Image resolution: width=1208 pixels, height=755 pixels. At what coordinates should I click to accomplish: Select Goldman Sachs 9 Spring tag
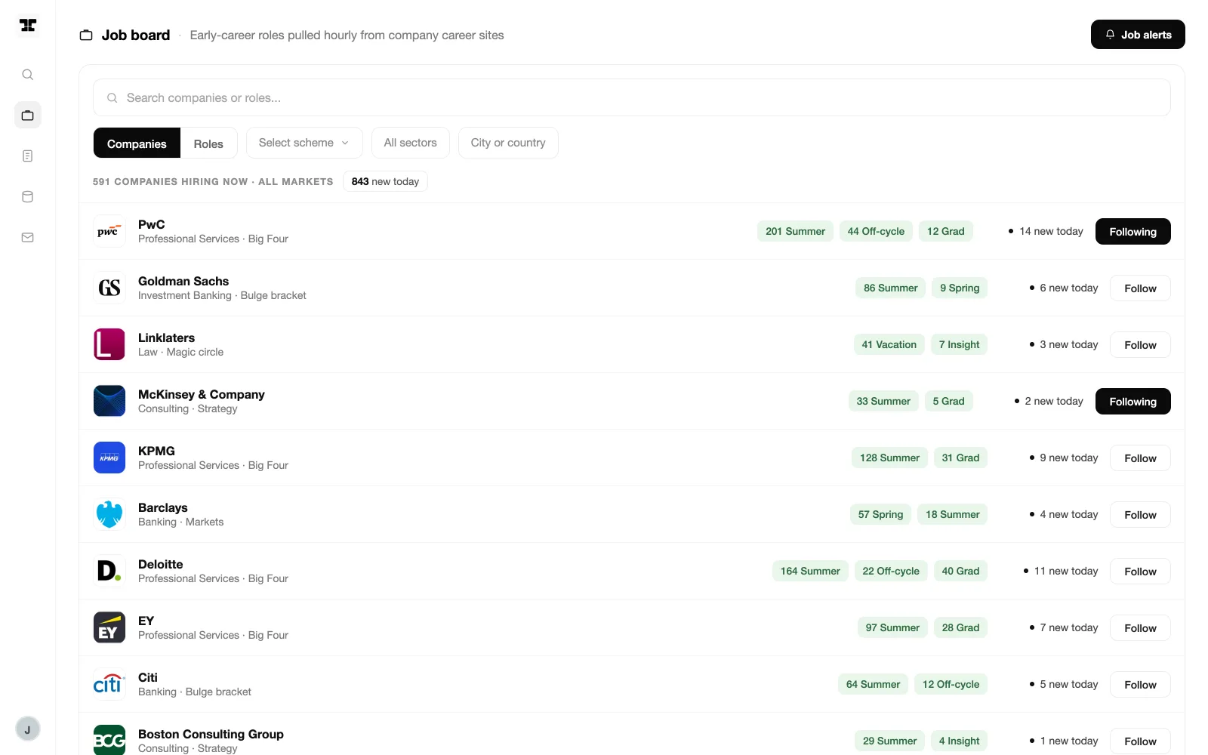pyautogui.click(x=960, y=288)
